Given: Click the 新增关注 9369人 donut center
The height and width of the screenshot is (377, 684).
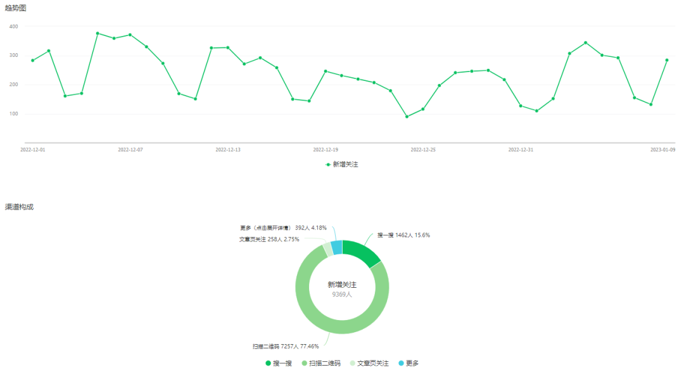Looking at the screenshot, I should pyautogui.click(x=342, y=290).
